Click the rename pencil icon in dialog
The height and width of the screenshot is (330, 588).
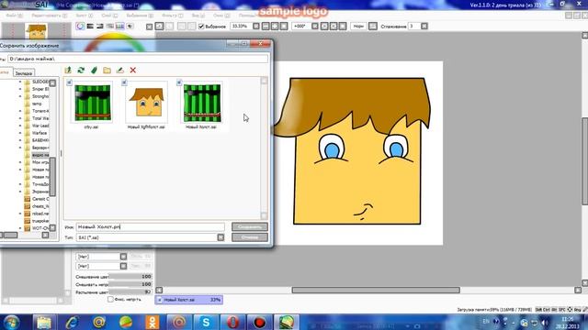pyautogui.click(x=120, y=70)
